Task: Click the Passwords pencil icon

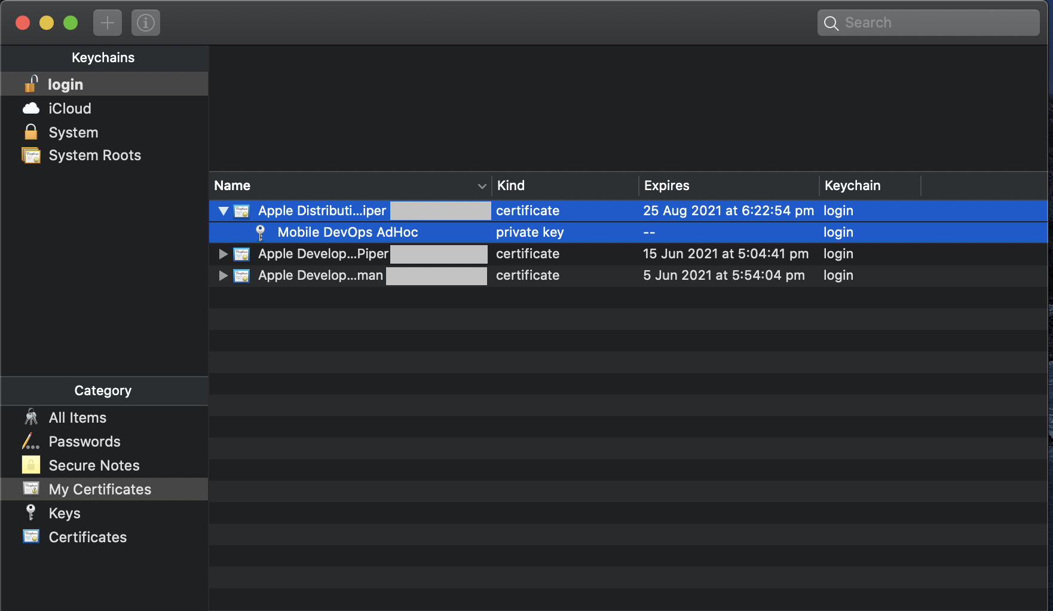Action: 31,441
